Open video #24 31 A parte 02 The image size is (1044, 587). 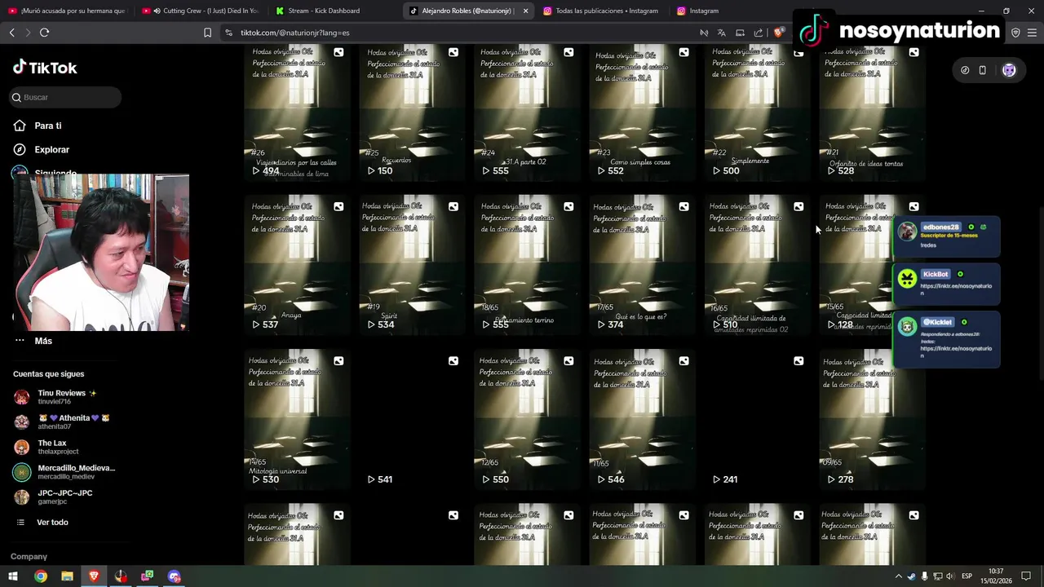pyautogui.click(x=527, y=113)
